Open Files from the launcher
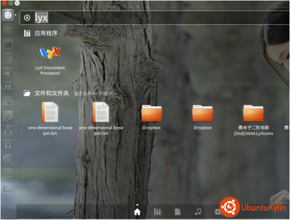 [8, 30]
